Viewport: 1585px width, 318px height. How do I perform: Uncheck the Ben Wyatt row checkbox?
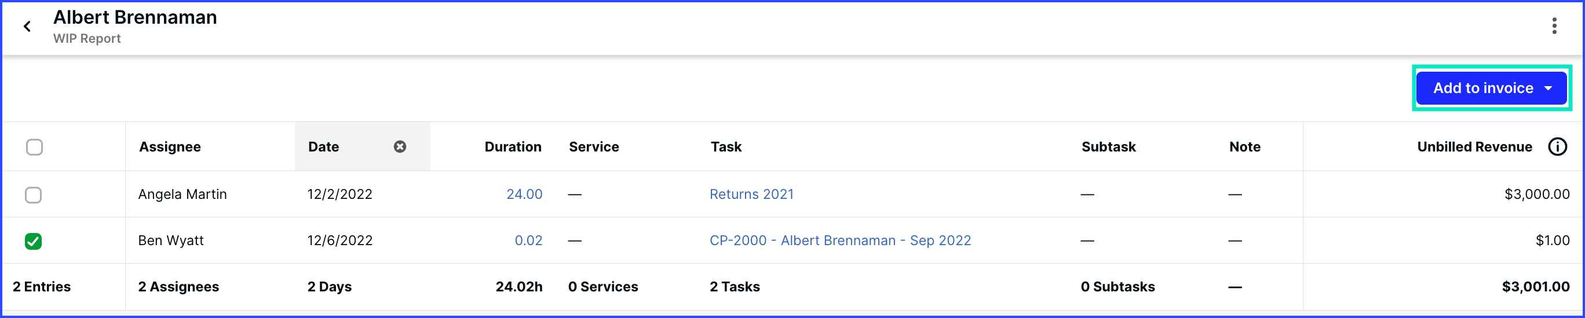tap(33, 241)
